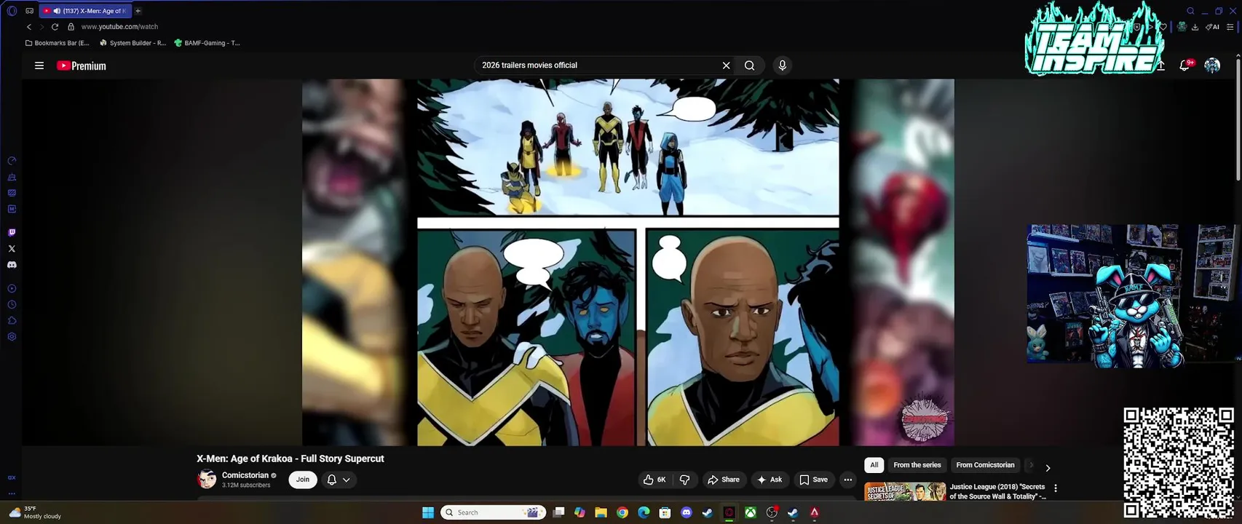The image size is (1242, 524).
Task: Go back to the previous page
Action: pos(29,27)
